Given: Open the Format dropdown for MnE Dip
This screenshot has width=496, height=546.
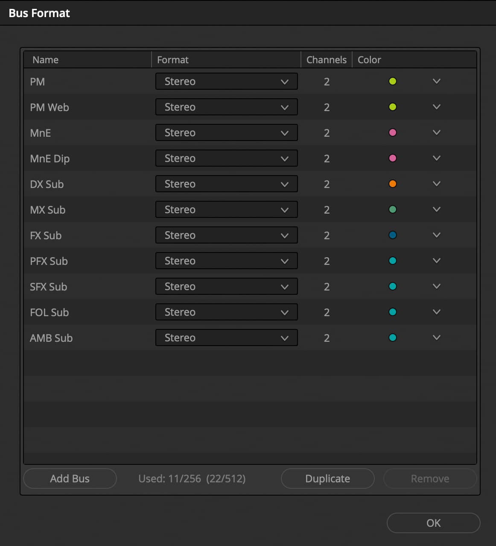Looking at the screenshot, I should tap(226, 158).
